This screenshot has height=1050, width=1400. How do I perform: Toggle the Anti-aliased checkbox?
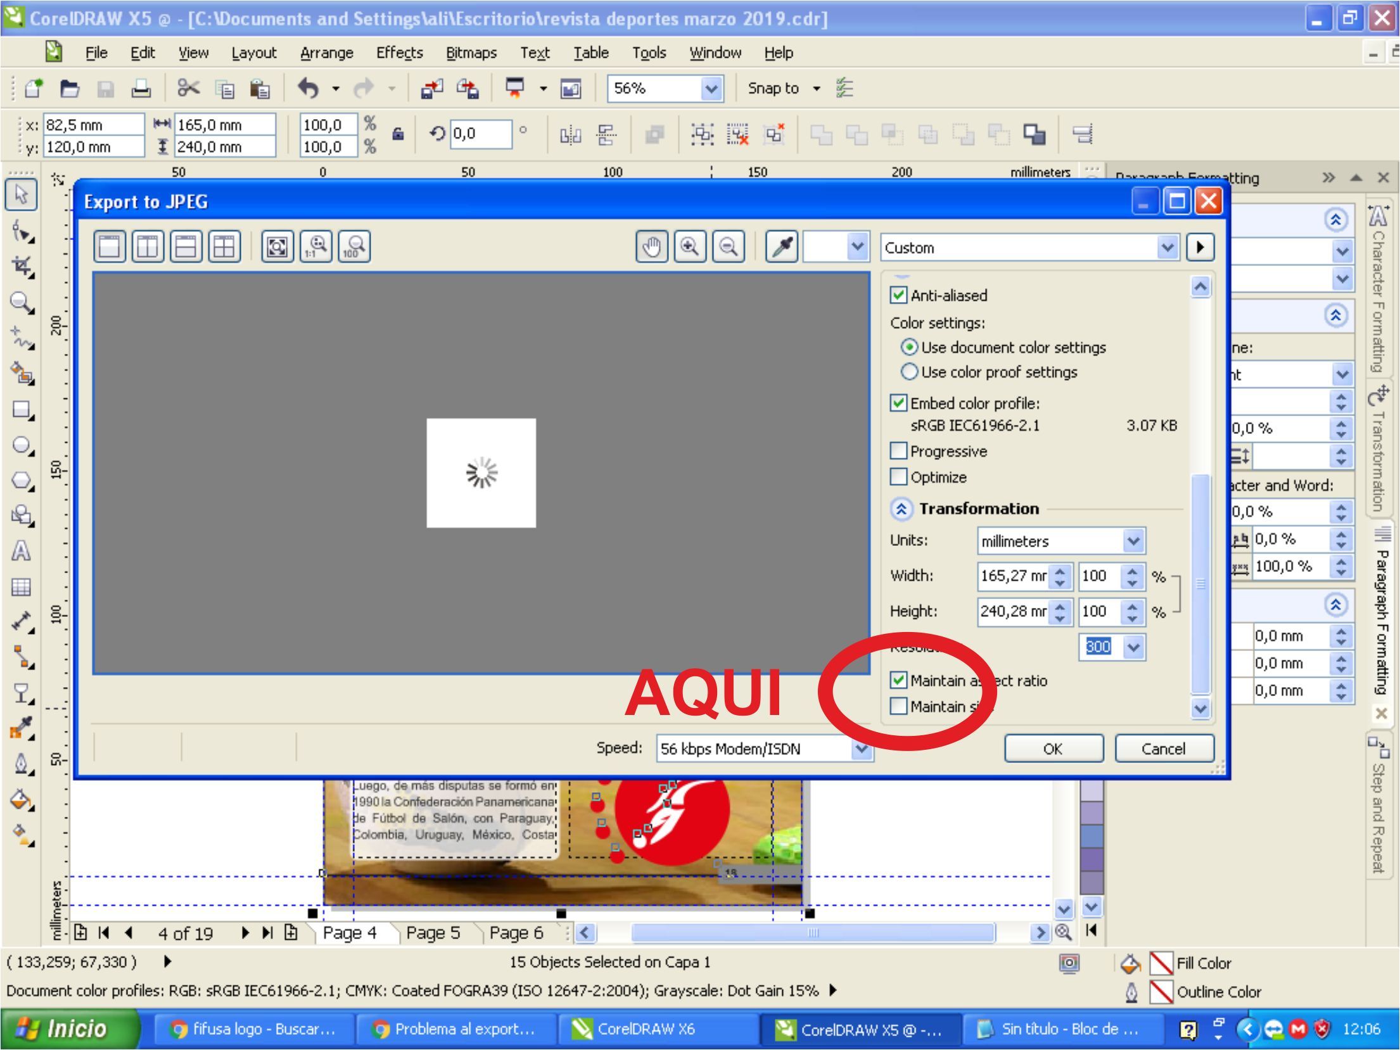click(x=898, y=295)
